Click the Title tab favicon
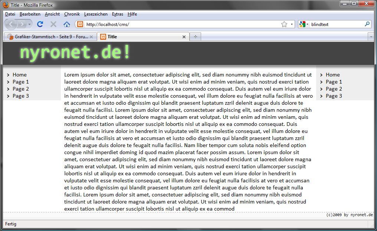The image size is (377, 231). (x=103, y=37)
